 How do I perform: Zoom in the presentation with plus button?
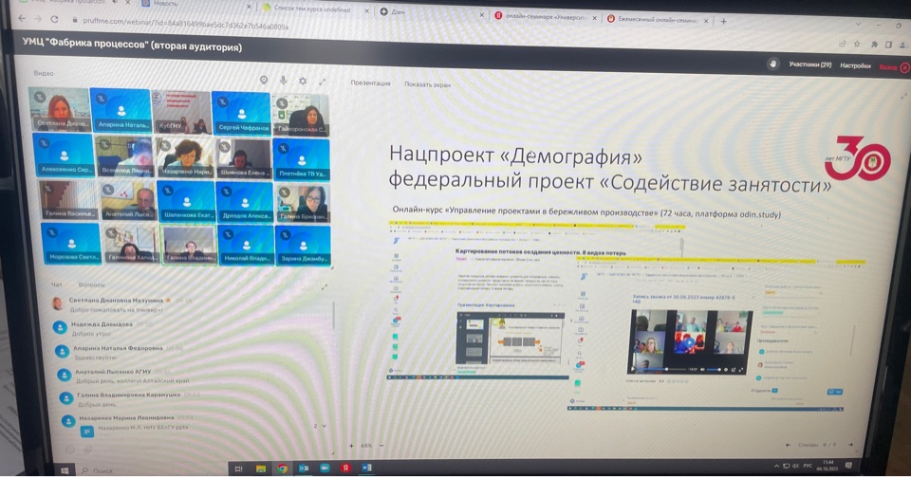(351, 446)
